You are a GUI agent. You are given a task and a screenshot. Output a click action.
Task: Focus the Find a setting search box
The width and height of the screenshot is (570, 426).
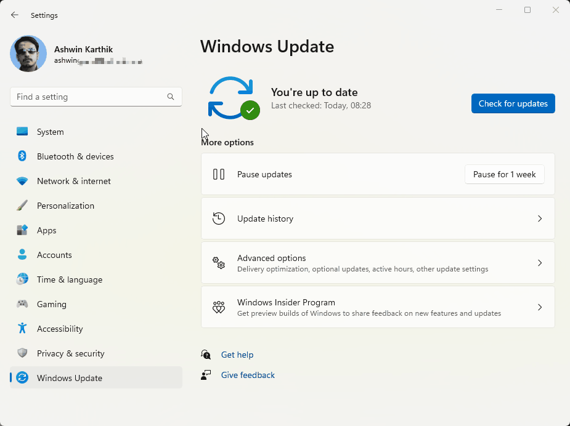(96, 97)
